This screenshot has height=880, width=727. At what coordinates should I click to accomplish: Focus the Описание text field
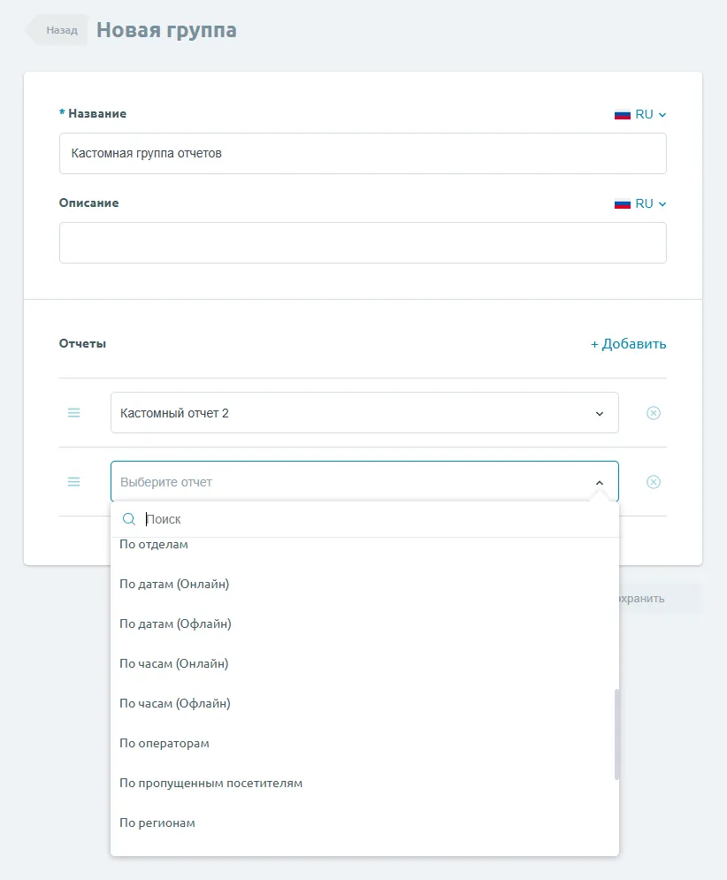363,242
